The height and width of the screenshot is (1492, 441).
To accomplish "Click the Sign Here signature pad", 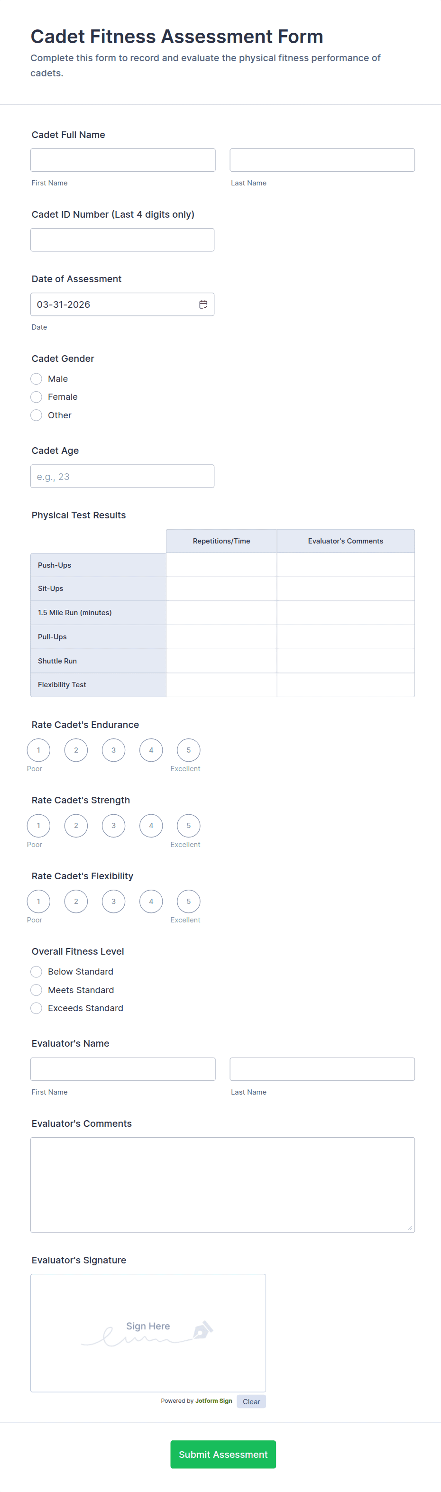I will pyautogui.click(x=148, y=1333).
